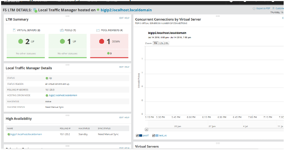Viewport: 287px width, 150px height.
Task: Select 12h zoom on chart
Action: pos(161,43)
